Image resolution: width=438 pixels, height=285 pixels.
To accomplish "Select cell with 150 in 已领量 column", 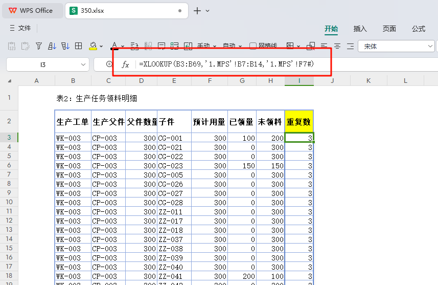I will coord(242,166).
